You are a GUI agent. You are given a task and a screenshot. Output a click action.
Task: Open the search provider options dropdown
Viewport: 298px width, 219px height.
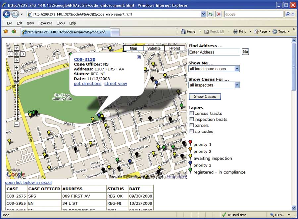[x=293, y=14]
